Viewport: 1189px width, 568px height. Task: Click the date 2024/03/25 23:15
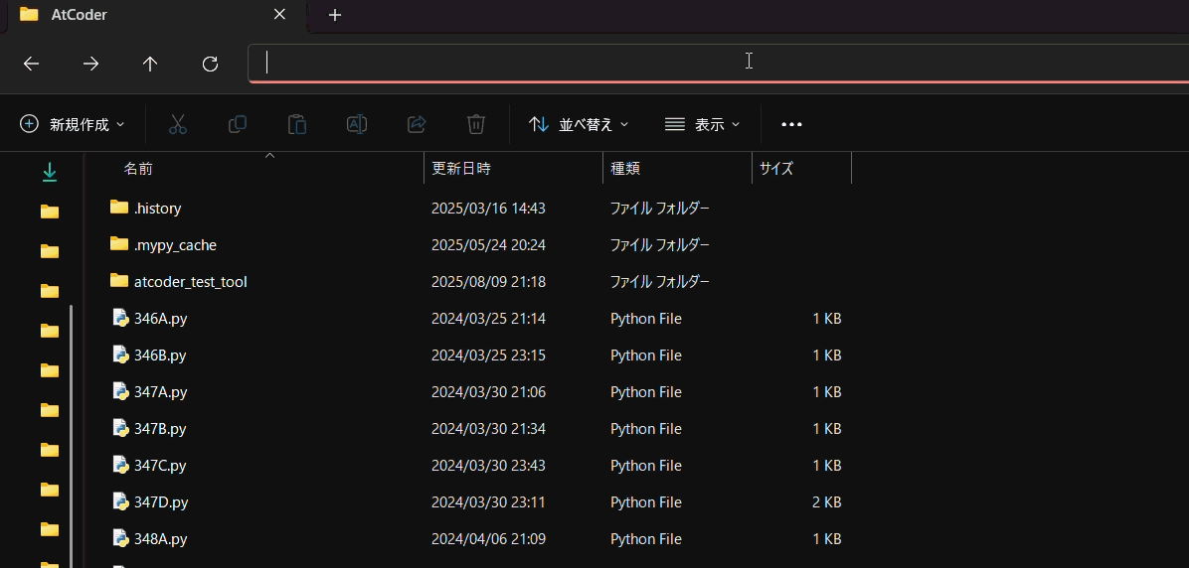pyautogui.click(x=488, y=355)
